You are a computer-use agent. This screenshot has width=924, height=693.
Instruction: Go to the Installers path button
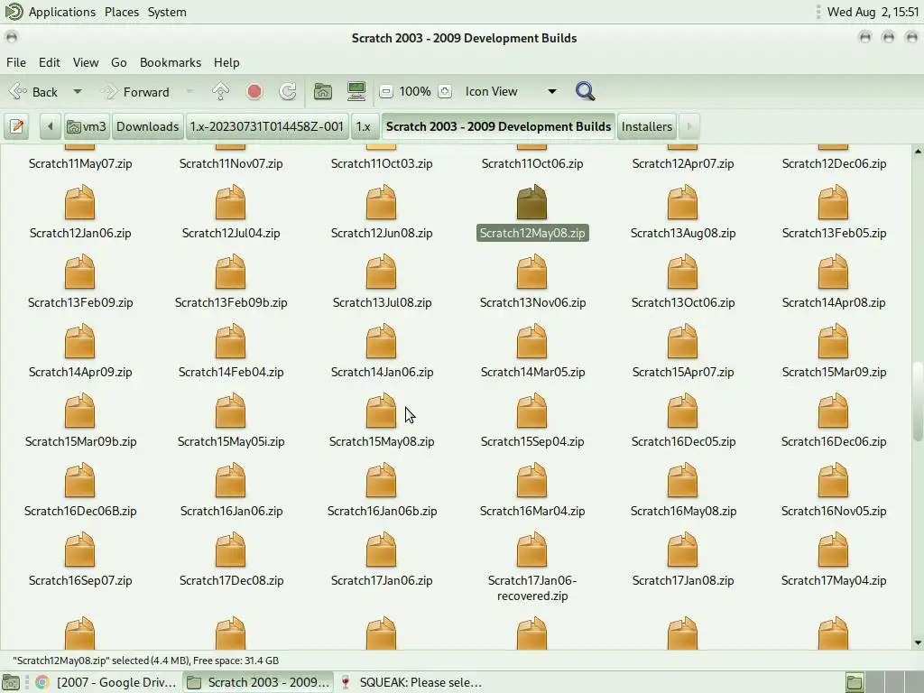646,126
